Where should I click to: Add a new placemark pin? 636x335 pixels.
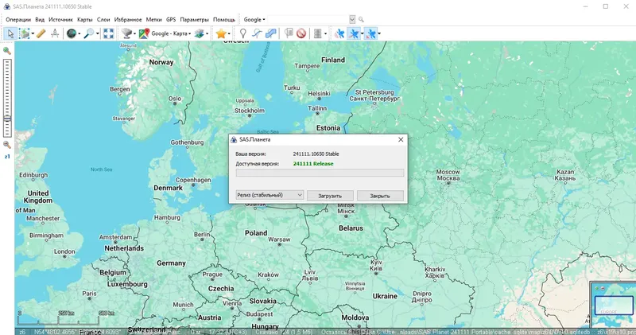coord(243,33)
